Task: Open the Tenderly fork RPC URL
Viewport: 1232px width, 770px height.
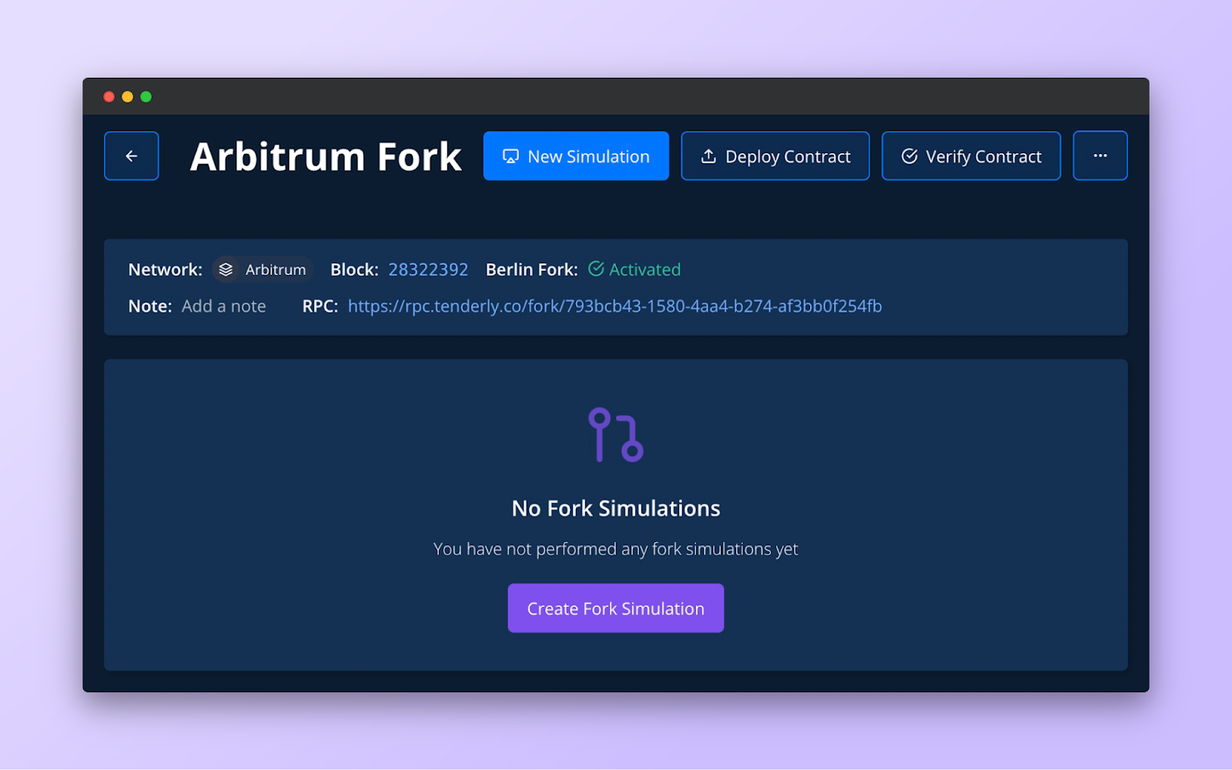Action: coord(614,306)
